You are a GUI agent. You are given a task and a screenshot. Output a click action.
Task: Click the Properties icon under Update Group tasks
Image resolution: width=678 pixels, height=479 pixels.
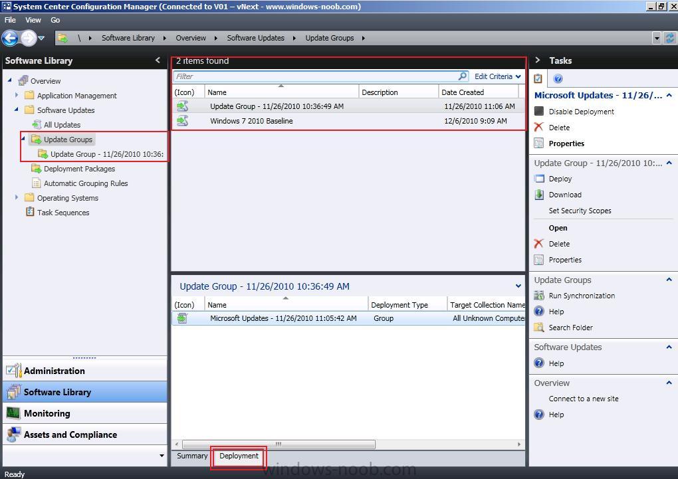click(539, 259)
